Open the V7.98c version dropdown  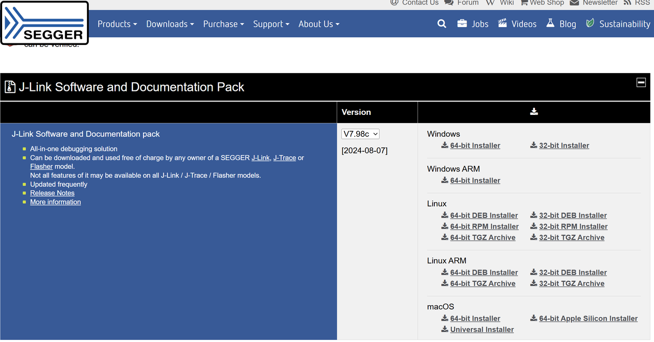(360, 134)
